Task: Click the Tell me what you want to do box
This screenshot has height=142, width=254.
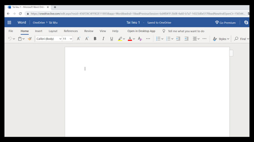Action: tap(186, 31)
